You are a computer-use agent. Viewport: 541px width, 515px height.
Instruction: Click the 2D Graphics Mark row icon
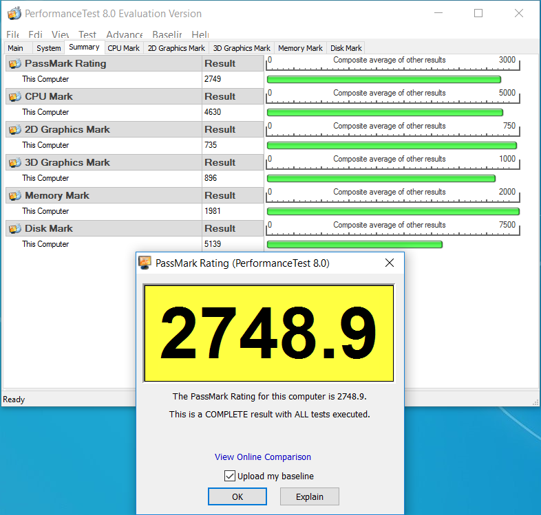[15, 130]
